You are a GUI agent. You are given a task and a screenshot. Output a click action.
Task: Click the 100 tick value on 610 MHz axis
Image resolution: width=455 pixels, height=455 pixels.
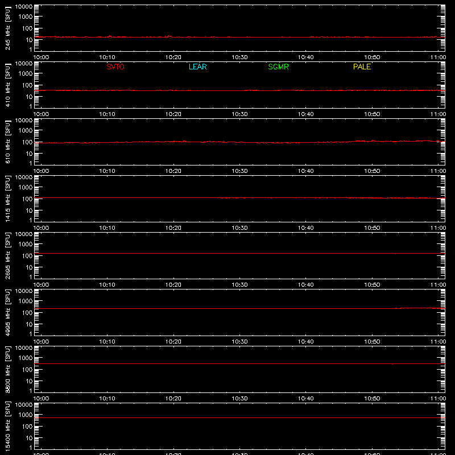[27, 142]
